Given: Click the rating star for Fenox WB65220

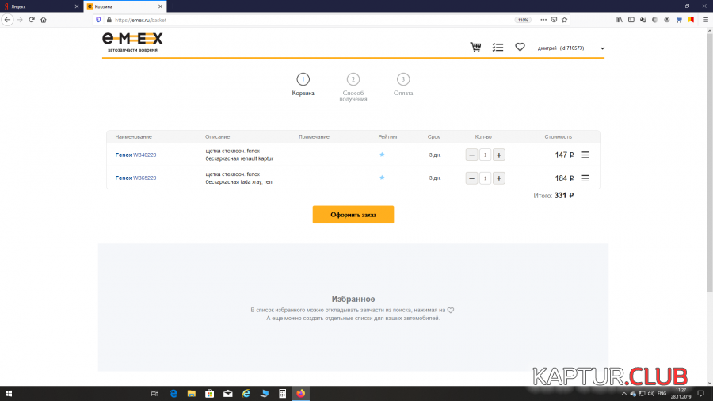Looking at the screenshot, I should click(382, 178).
